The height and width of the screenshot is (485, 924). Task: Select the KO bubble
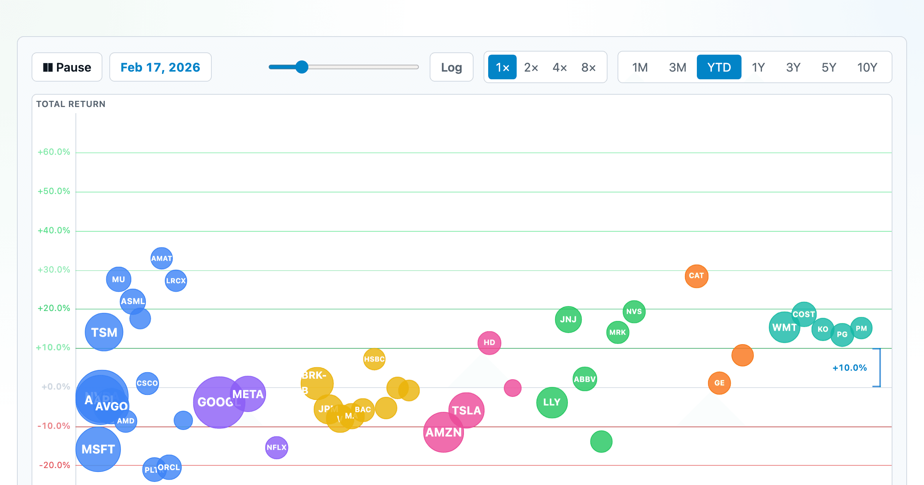(x=823, y=329)
